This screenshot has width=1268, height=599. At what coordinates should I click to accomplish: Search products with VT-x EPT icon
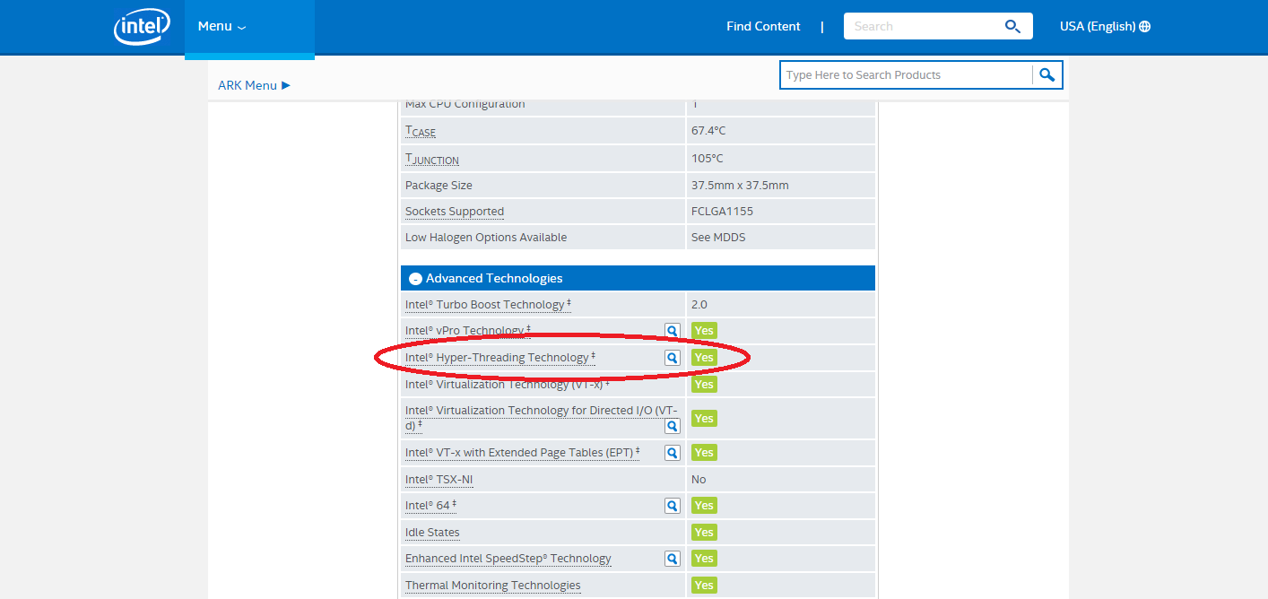[x=673, y=453]
